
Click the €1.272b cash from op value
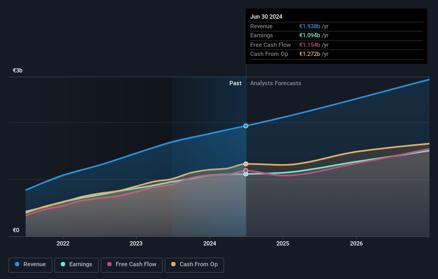coord(309,54)
